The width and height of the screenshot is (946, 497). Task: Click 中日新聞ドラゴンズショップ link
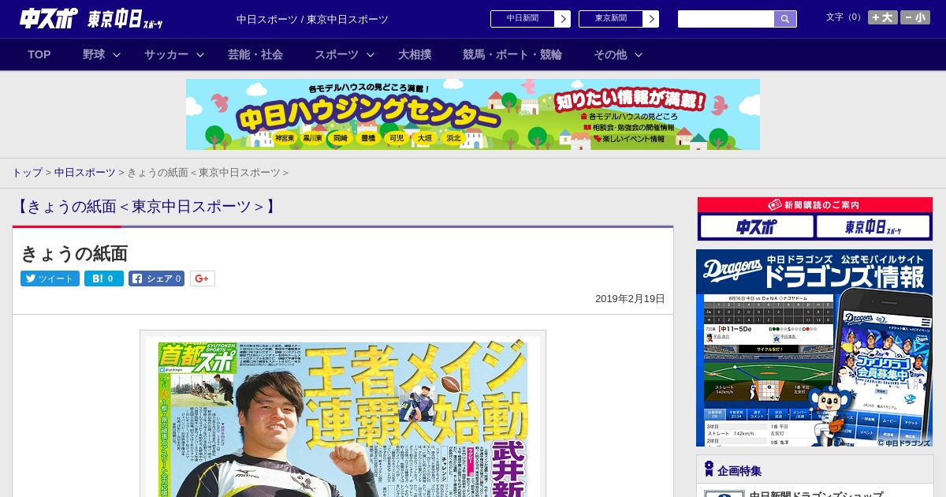[816, 494]
